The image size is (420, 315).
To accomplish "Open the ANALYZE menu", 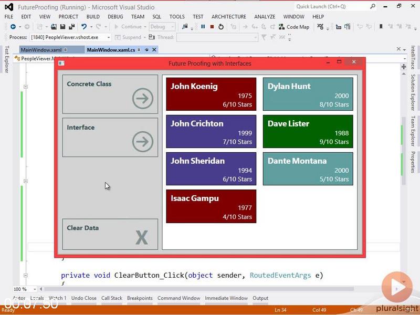I will [265, 17].
